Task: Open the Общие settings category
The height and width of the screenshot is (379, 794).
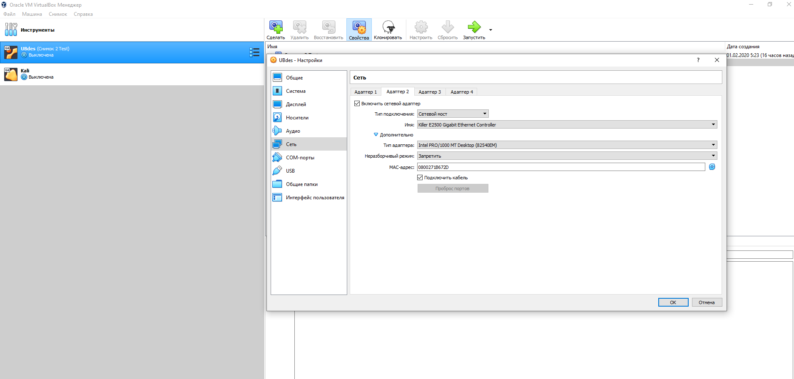Action: pyautogui.click(x=309, y=78)
